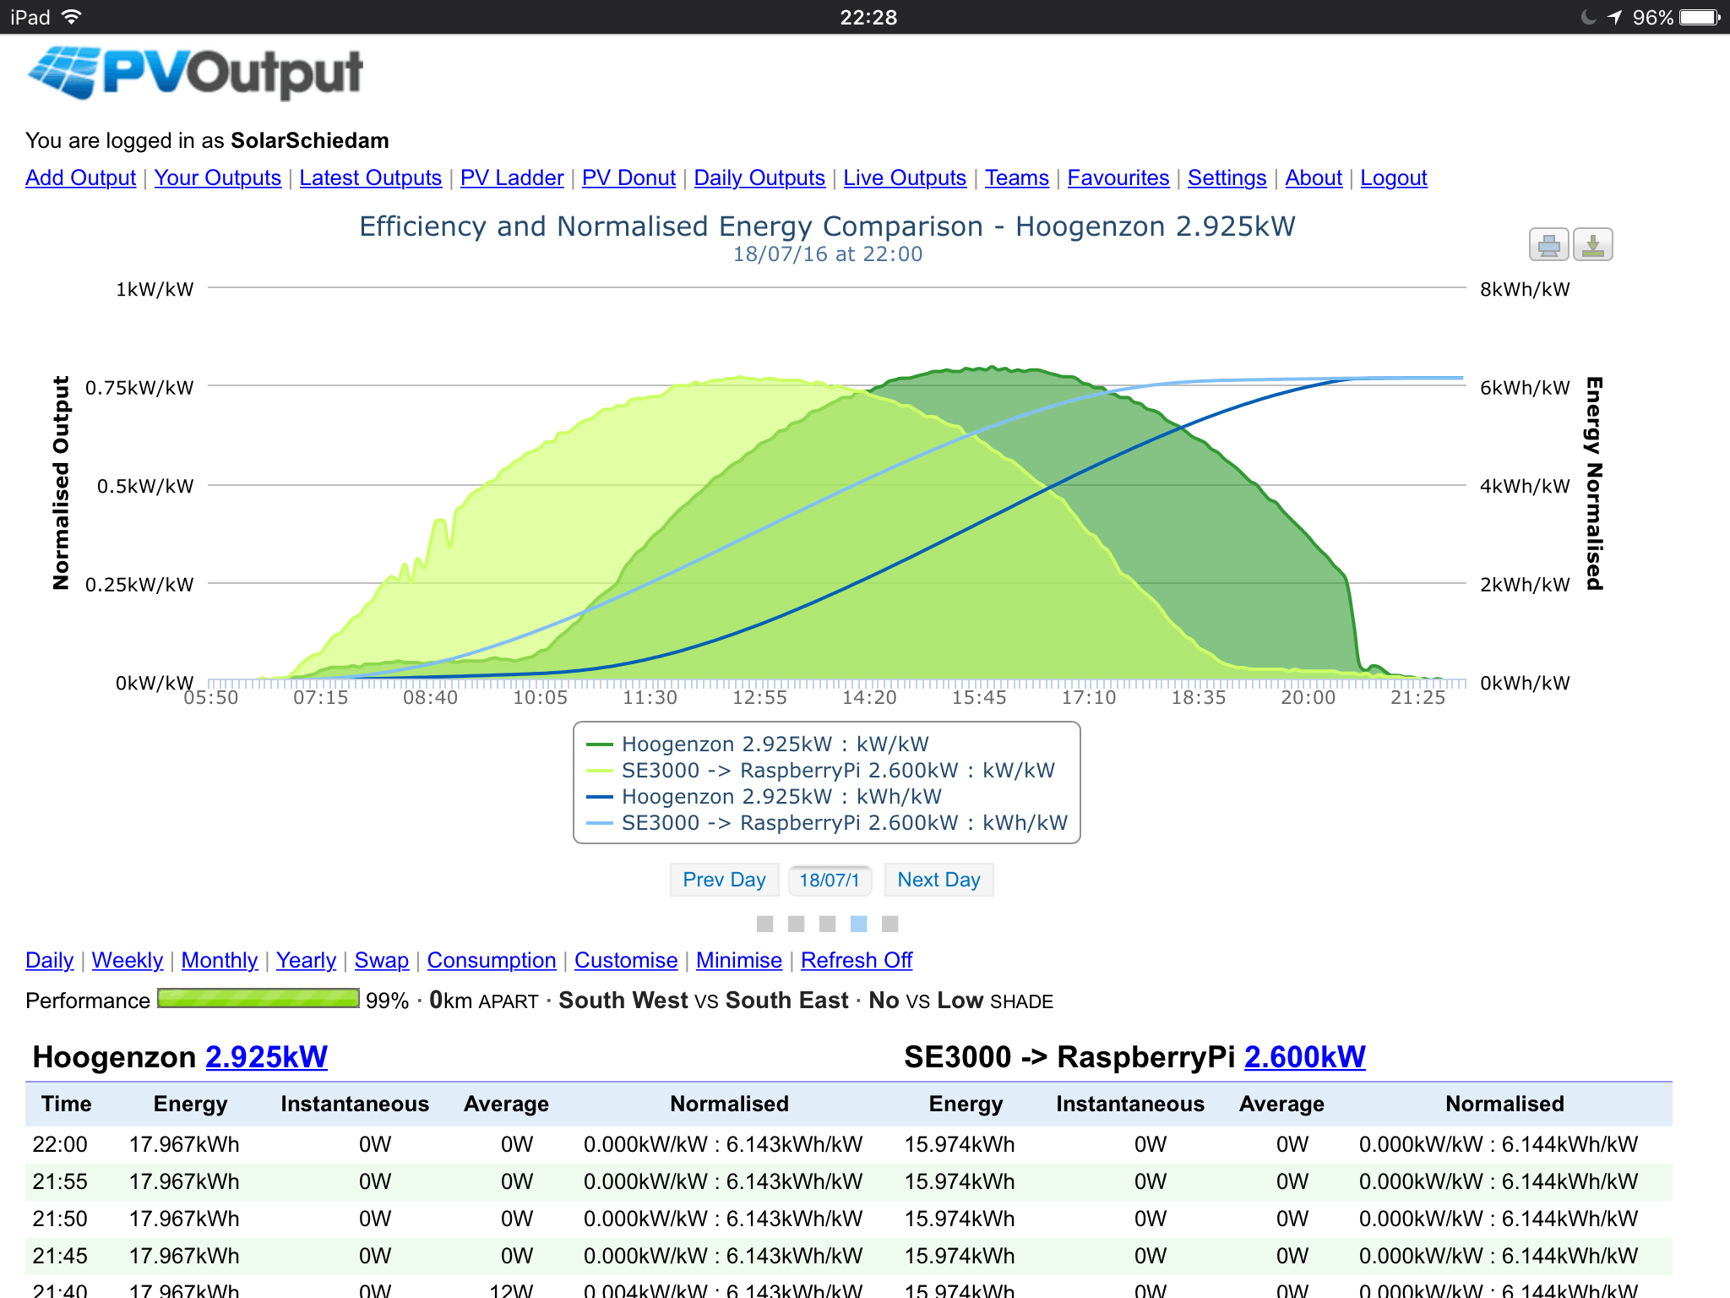Open the 18/07/1 date picker field
The width and height of the screenshot is (1730, 1298).
pos(829,881)
